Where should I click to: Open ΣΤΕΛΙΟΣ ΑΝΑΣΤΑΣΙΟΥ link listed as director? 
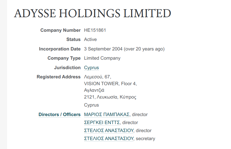click(x=109, y=131)
